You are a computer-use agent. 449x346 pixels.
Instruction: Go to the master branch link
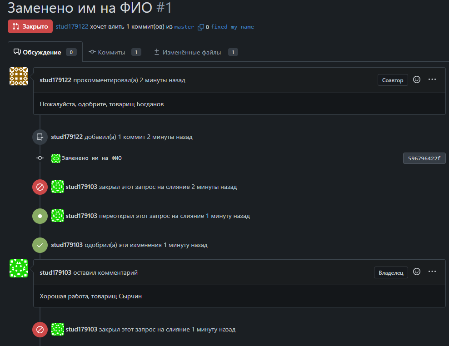[184, 27]
